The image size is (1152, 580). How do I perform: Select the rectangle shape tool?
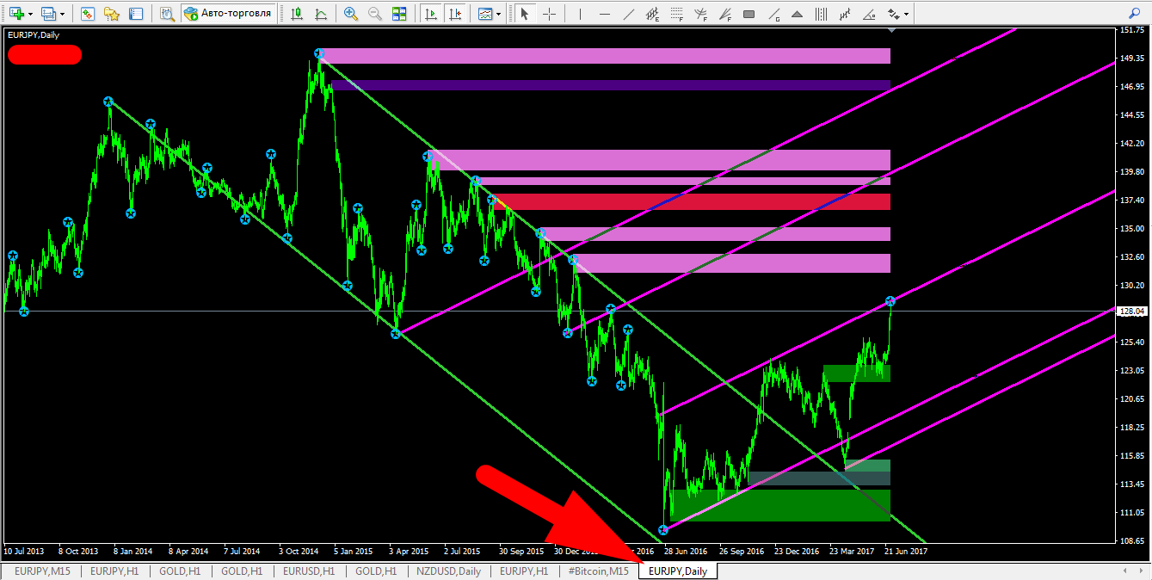click(748, 14)
